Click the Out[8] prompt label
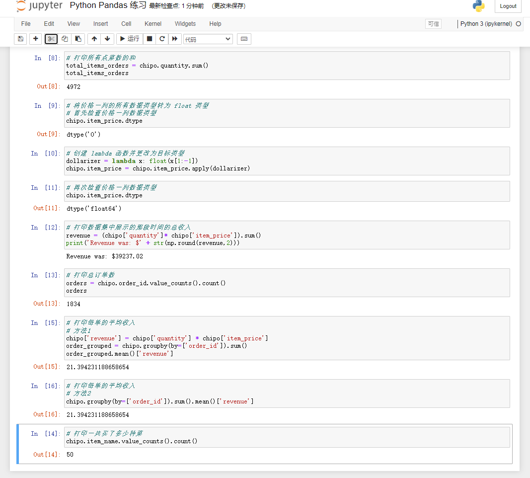530x478 pixels. coord(48,86)
